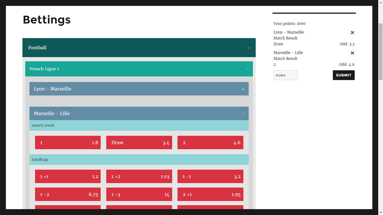383x215 pixels.
Task: Click the 'Odd: 3.2' value in slip
Action: [x=347, y=44]
